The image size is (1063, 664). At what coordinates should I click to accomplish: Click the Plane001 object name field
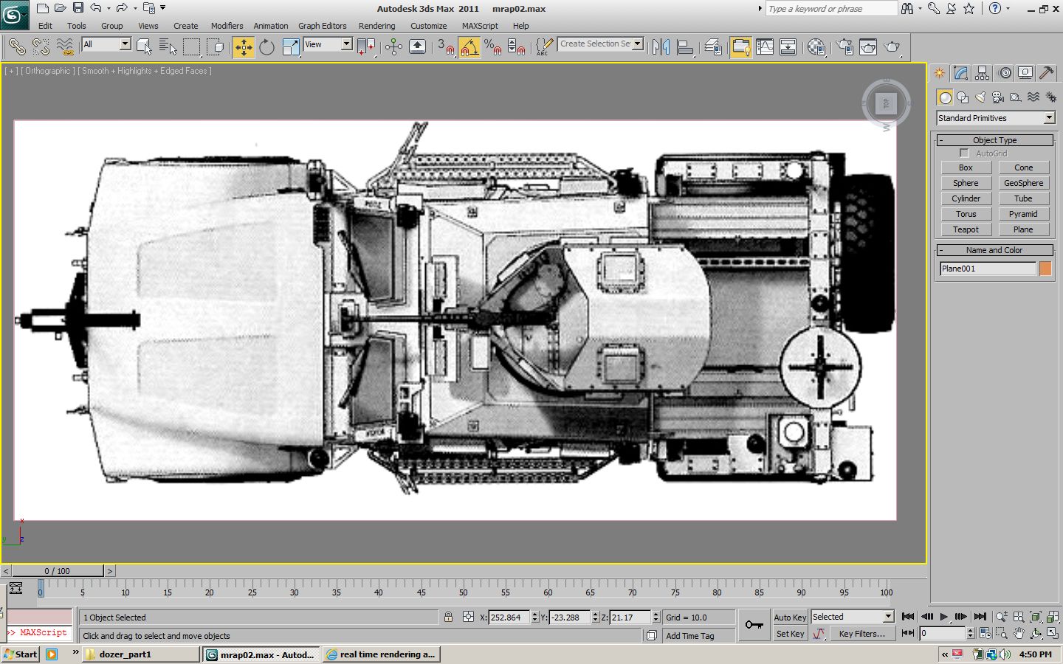(987, 269)
